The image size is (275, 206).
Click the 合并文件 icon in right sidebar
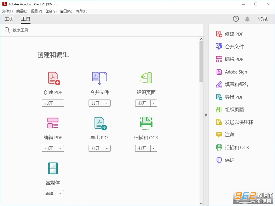(219, 47)
